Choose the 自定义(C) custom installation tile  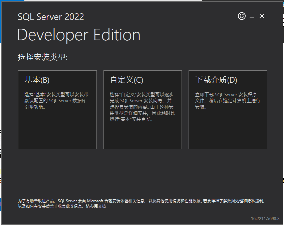tap(143, 109)
